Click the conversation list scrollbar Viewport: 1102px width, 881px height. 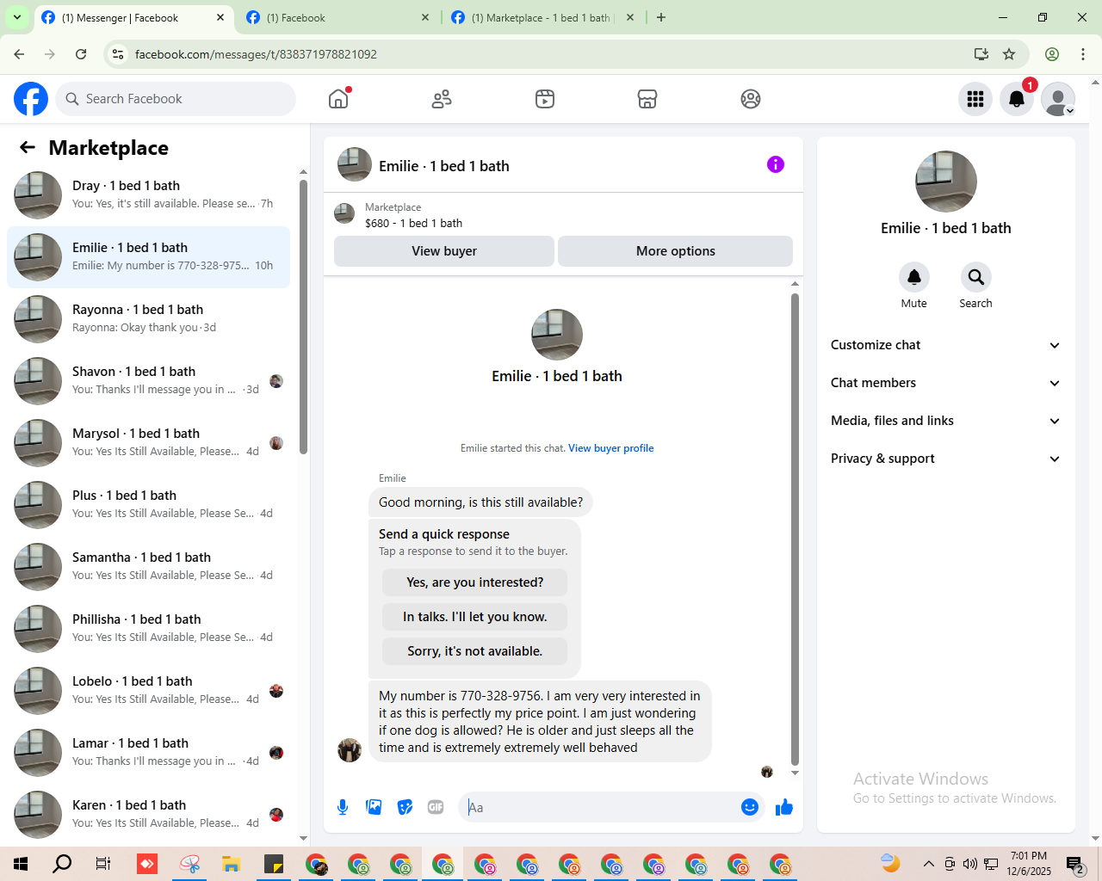[303, 317]
